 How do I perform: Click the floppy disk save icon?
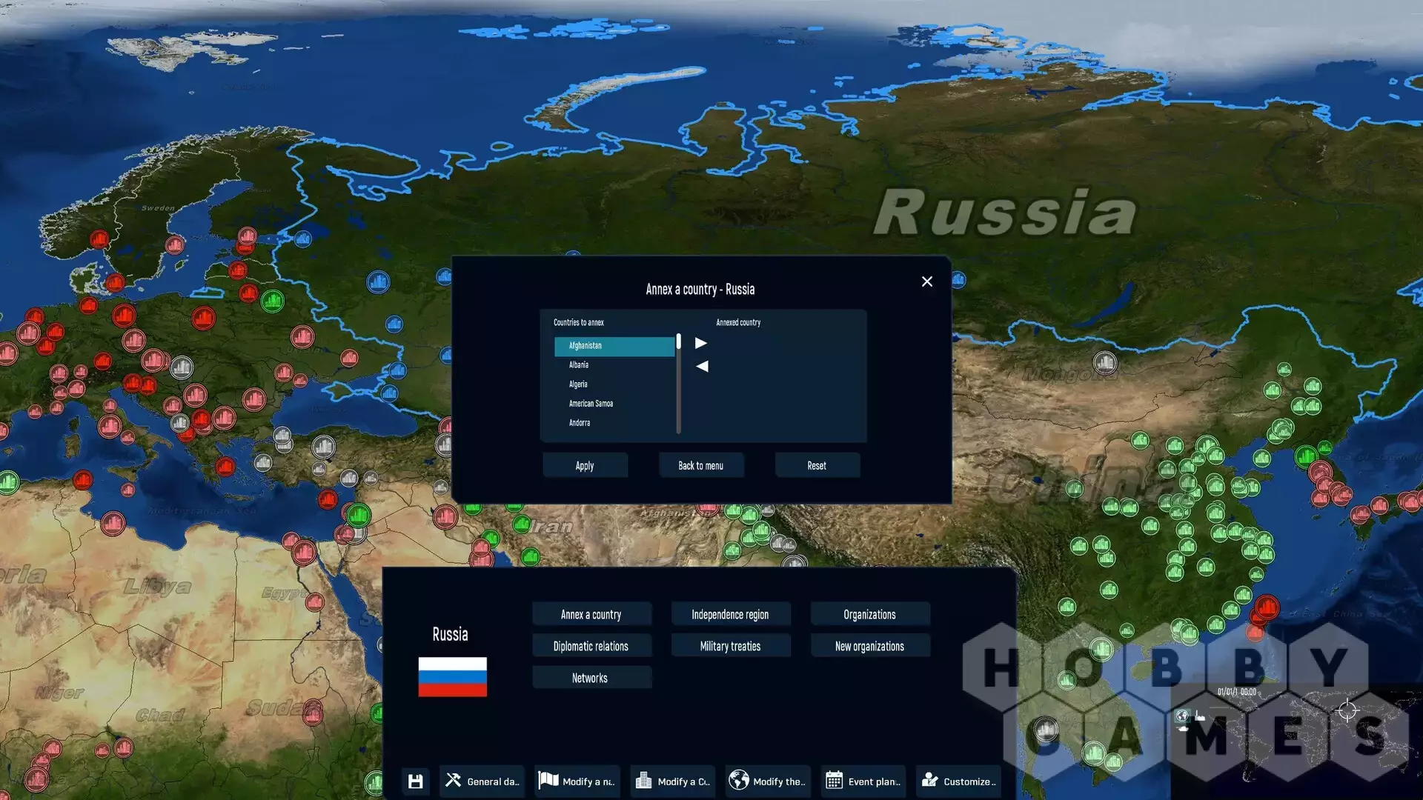point(415,781)
